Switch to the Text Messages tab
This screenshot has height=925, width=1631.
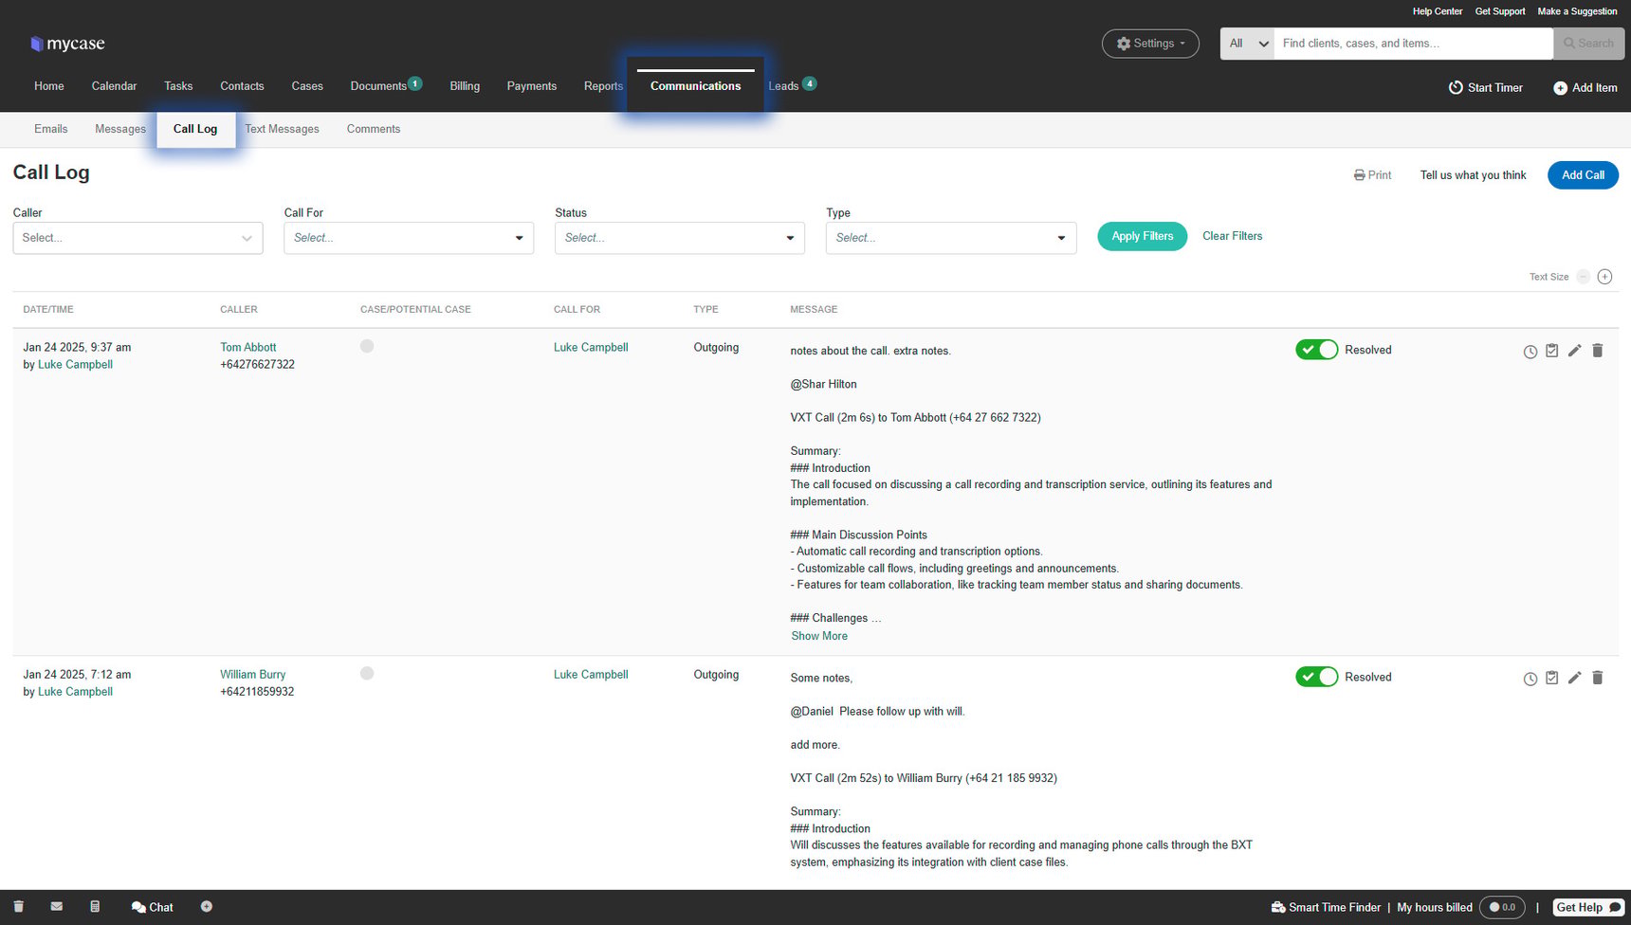(282, 129)
